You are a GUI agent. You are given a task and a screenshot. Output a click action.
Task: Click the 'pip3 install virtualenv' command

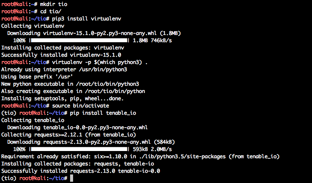click(87, 19)
